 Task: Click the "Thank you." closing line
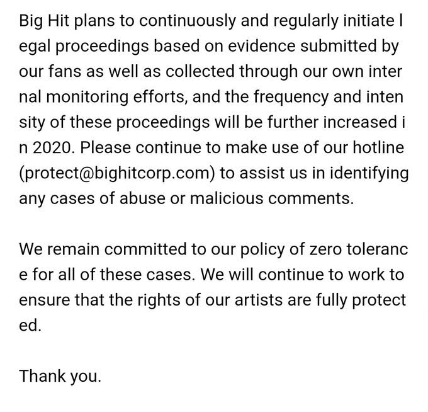60,376
